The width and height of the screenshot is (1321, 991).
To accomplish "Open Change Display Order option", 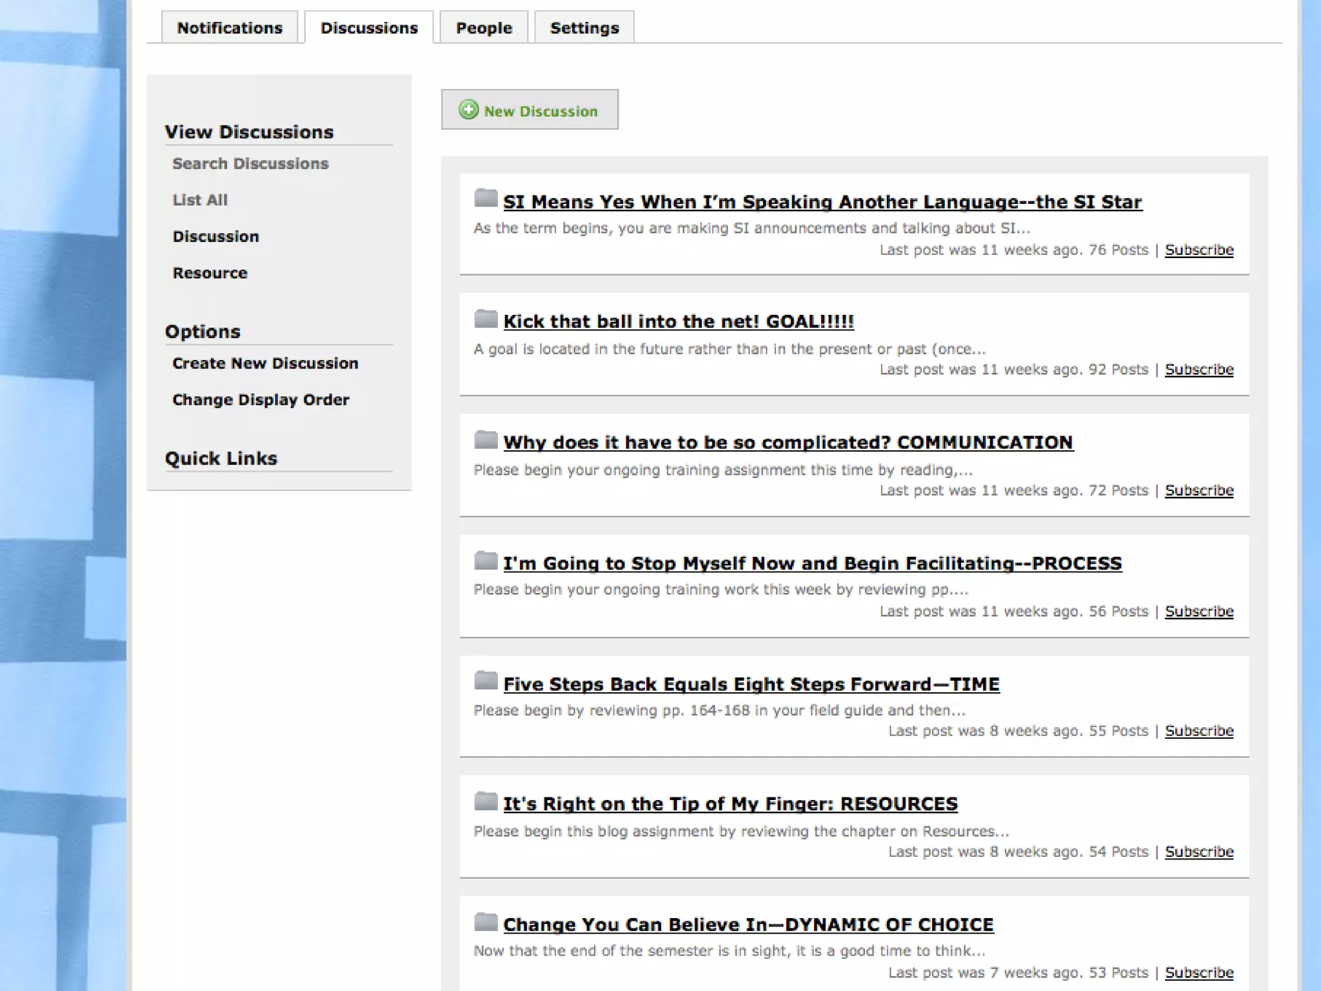I will [x=261, y=400].
